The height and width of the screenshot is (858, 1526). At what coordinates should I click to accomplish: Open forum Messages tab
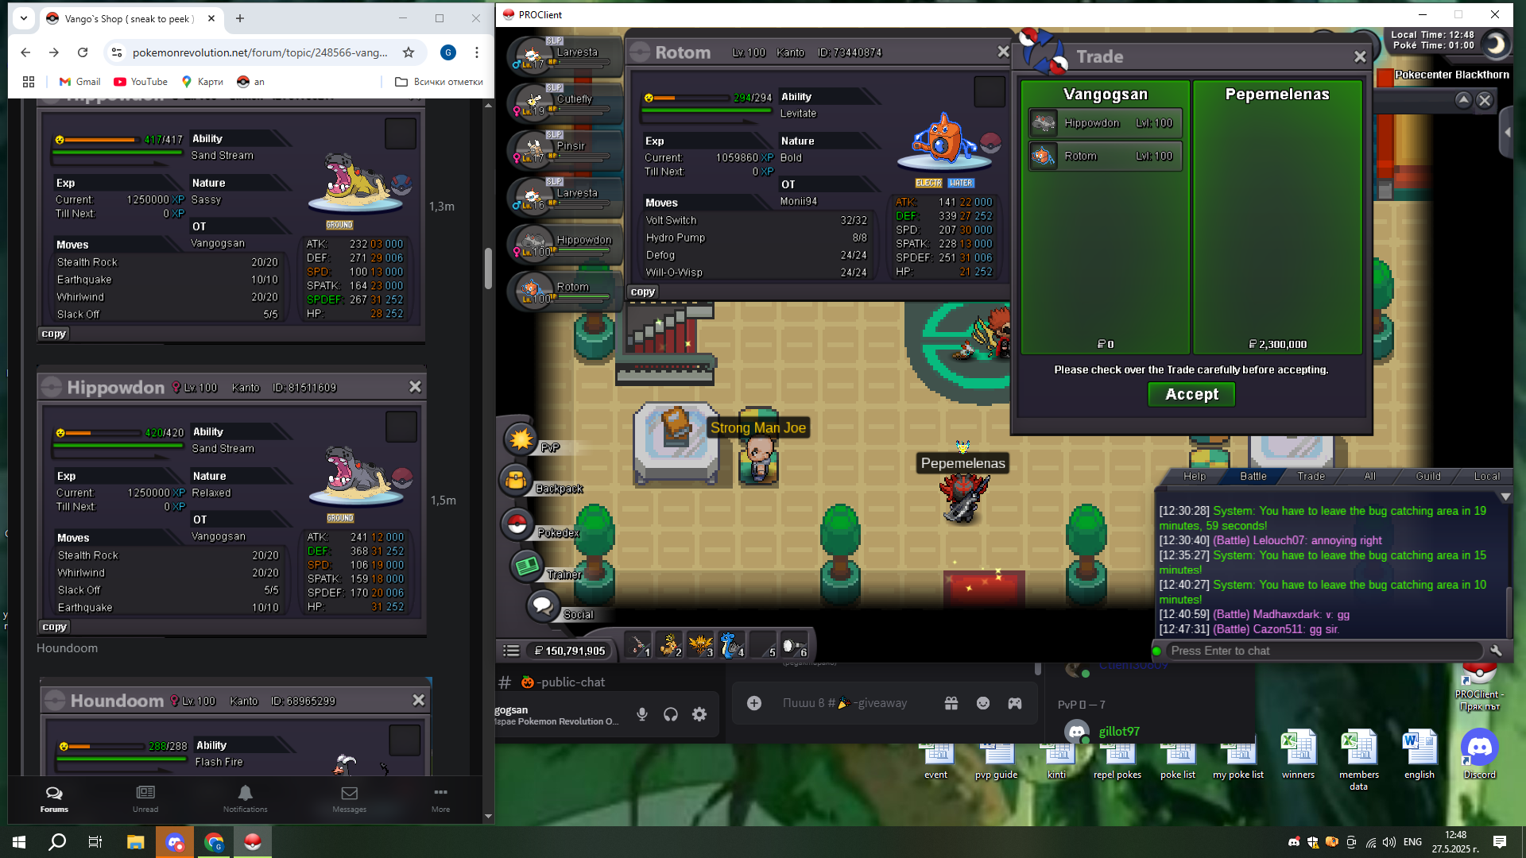(349, 799)
